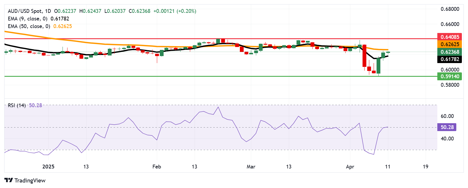
Task: Click the 0.68000 price axis label
Action: click(450, 9)
